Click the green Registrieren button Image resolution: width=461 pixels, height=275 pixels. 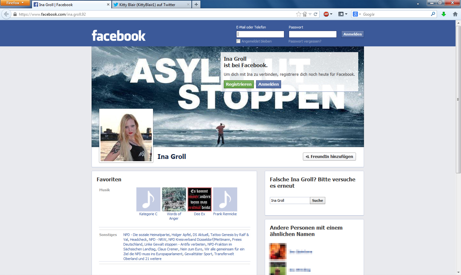239,84
